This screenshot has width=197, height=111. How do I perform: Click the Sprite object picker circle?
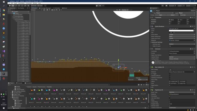click(194, 29)
